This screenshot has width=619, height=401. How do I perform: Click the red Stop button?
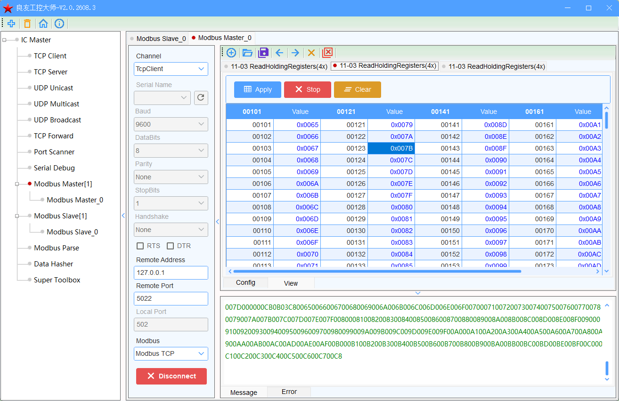[308, 89]
